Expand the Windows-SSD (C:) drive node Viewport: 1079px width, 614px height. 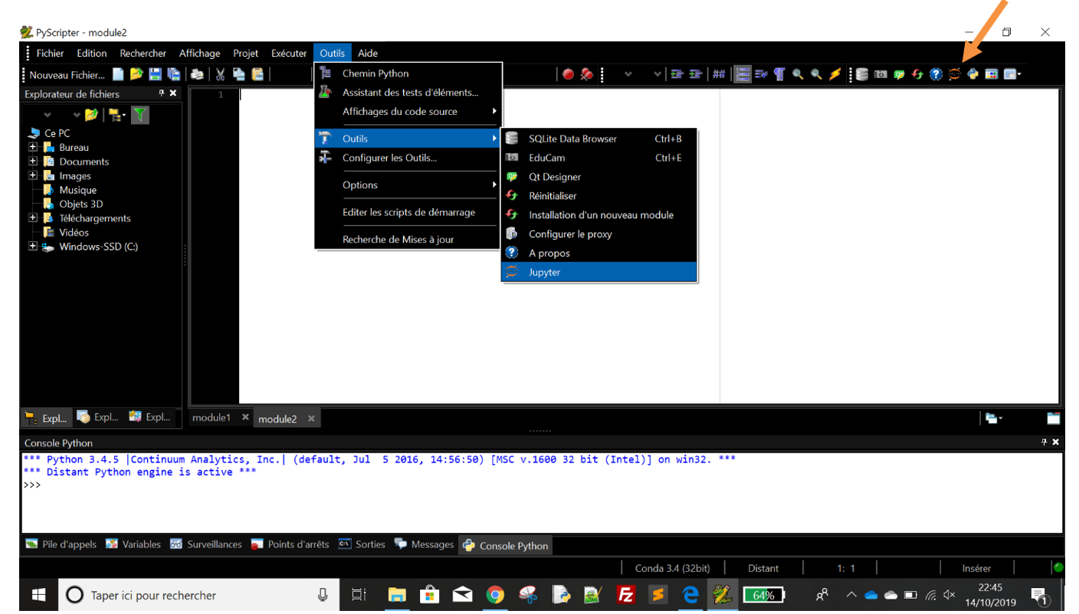coord(33,247)
